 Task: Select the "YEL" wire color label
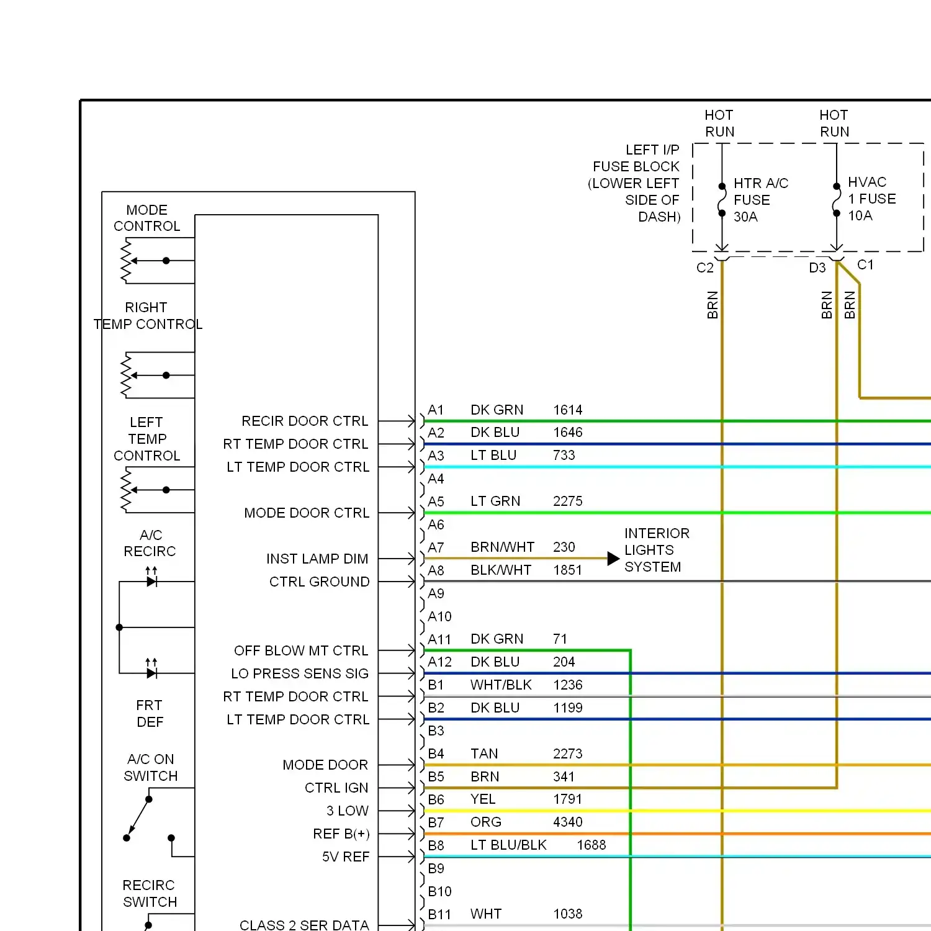[x=483, y=799]
